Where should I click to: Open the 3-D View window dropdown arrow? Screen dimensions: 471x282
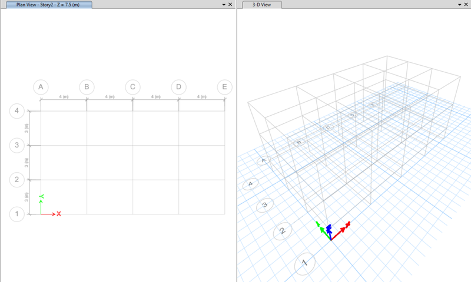pos(460,5)
